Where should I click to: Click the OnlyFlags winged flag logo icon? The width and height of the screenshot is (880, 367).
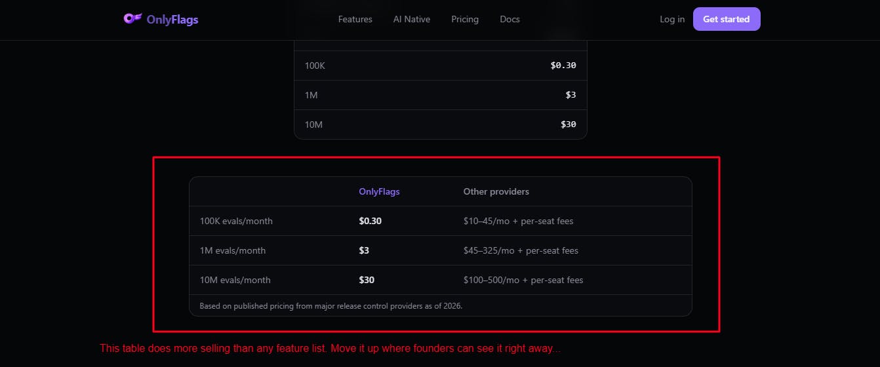click(x=132, y=18)
